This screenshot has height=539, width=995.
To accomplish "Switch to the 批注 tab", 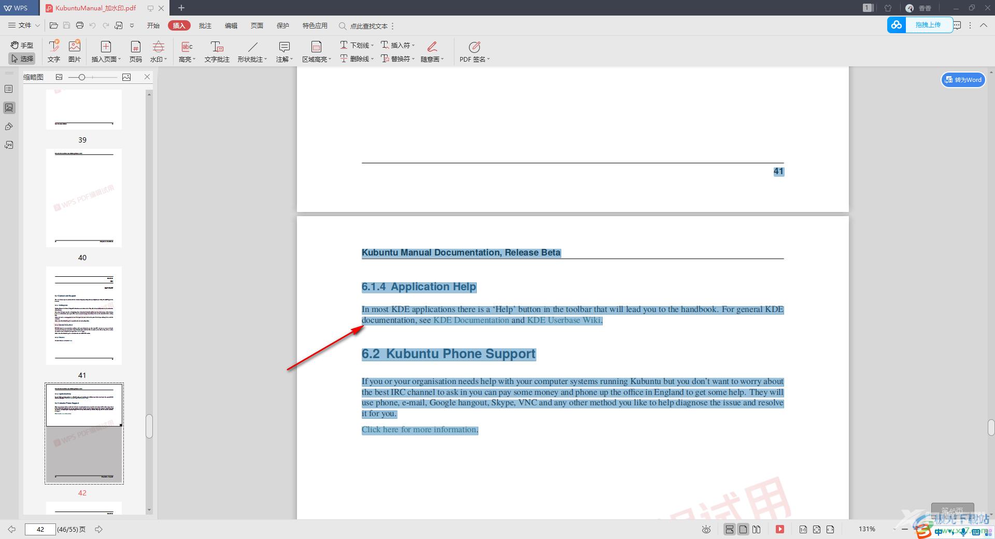I will click(x=205, y=25).
